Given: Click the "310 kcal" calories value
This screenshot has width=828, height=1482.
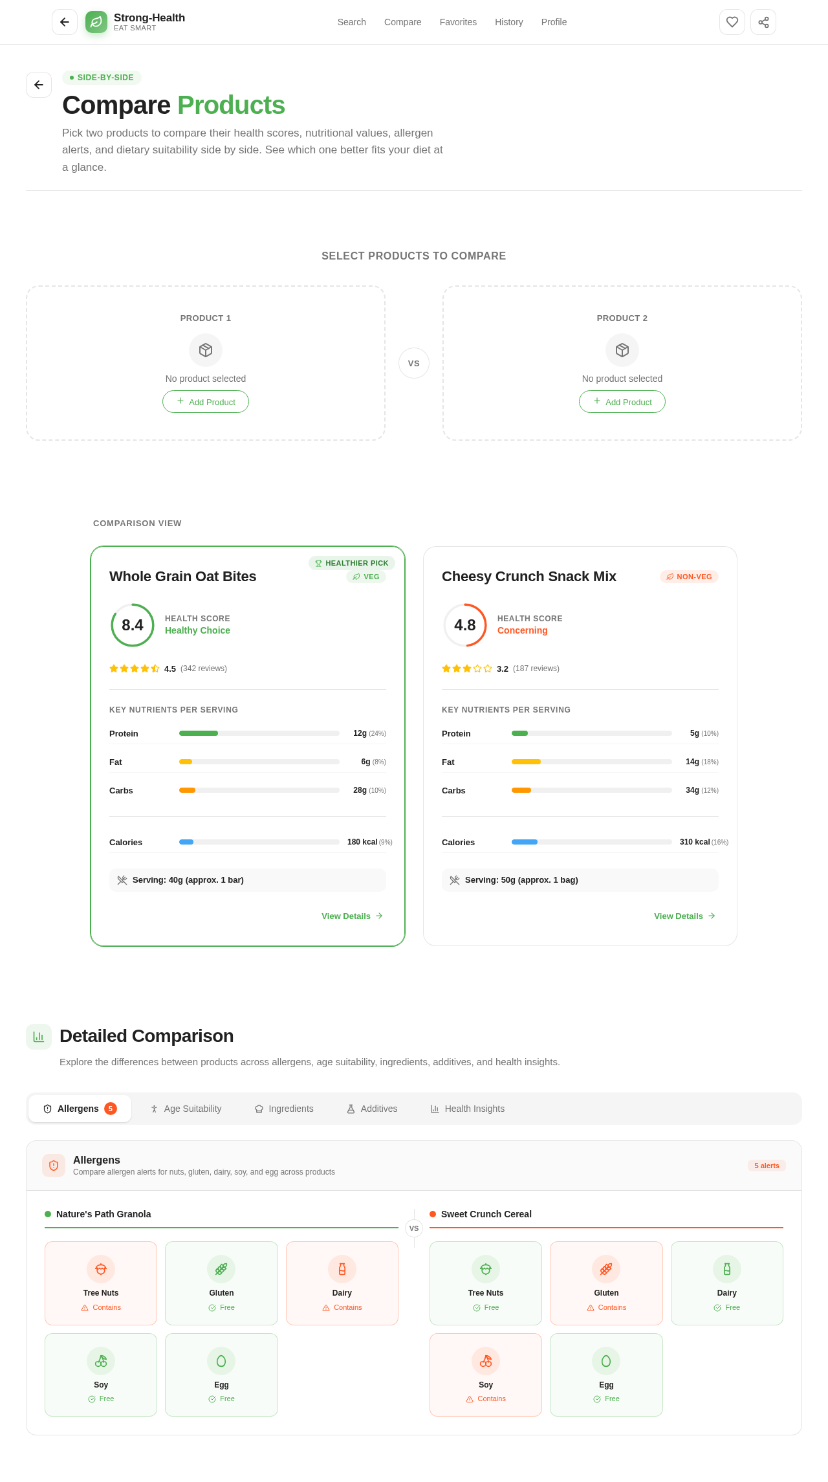Looking at the screenshot, I should [695, 842].
